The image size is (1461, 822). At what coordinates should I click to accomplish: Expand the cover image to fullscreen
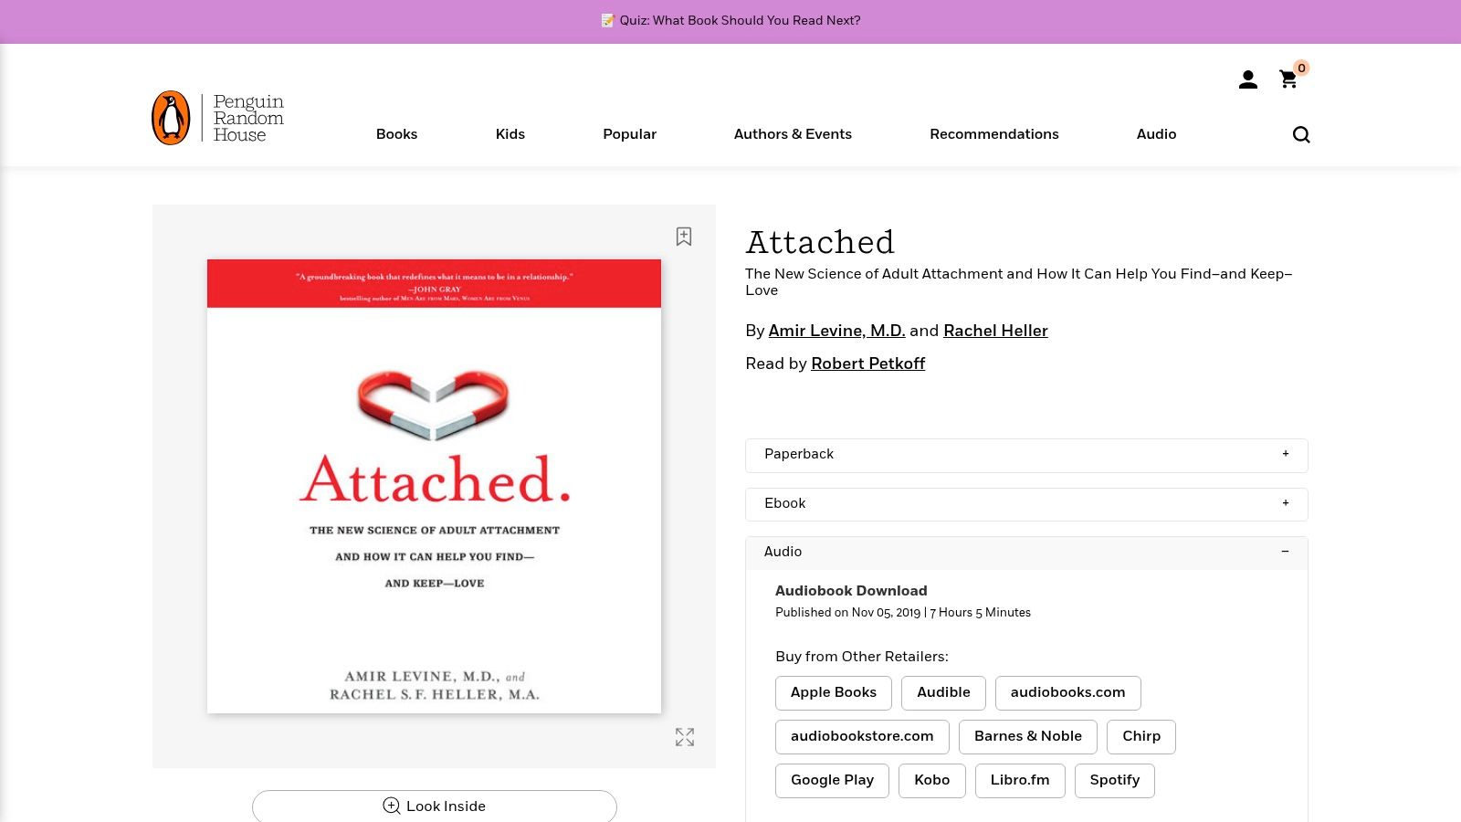[x=685, y=737]
